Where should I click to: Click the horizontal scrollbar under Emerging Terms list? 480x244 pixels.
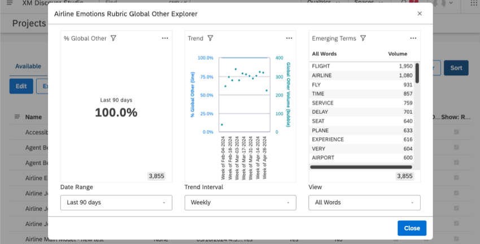361,167
